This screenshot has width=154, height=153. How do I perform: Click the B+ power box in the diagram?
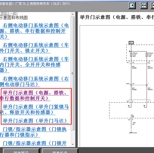tap(131, 43)
